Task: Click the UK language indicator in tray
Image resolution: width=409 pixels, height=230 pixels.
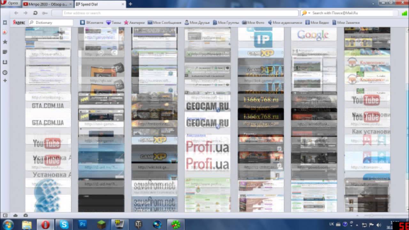Action: (x=331, y=224)
